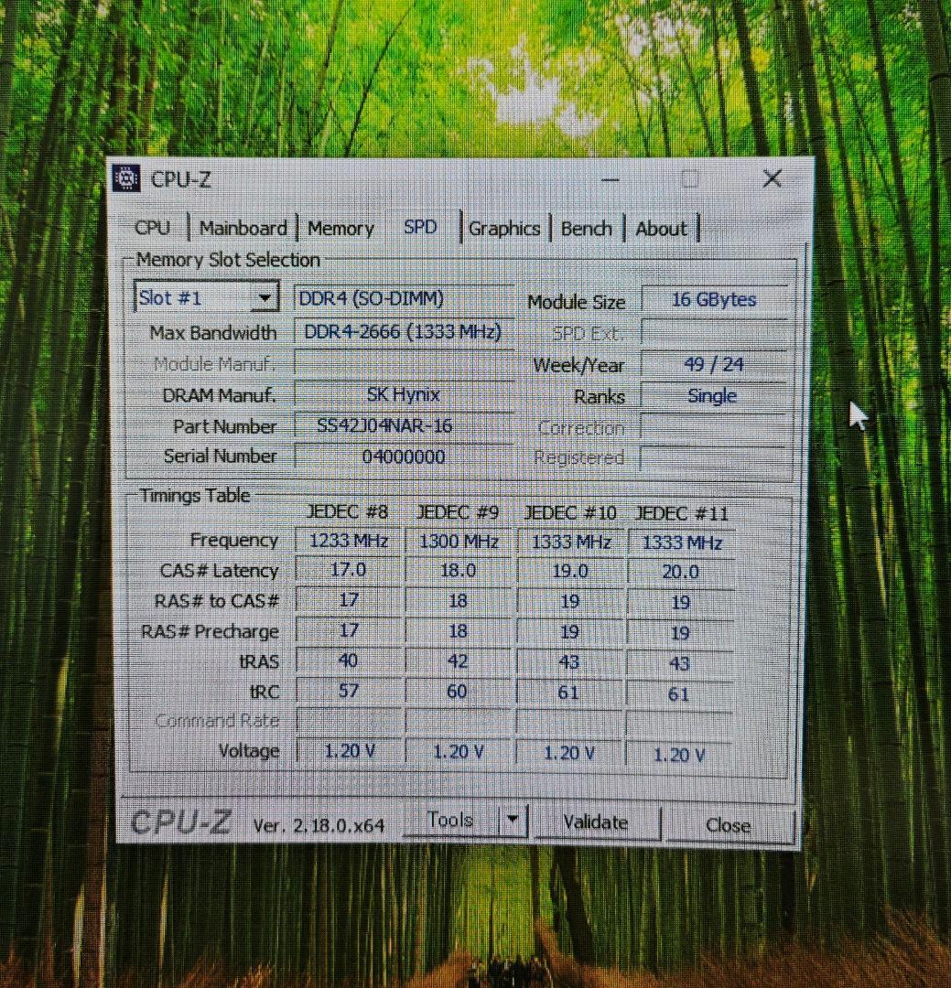The height and width of the screenshot is (988, 951).
Task: Go to the About tab
Action: tap(661, 229)
